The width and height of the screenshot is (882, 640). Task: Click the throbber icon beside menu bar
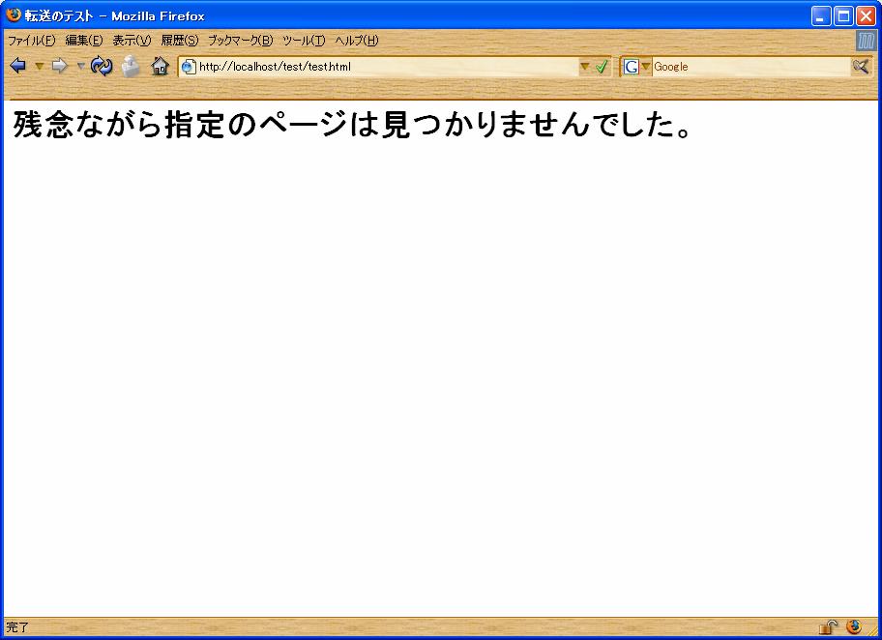coord(866,41)
